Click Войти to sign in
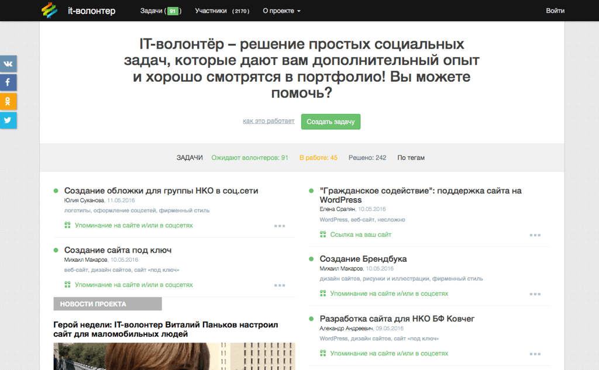Viewport: 599px width, 370px height. pyautogui.click(x=555, y=11)
